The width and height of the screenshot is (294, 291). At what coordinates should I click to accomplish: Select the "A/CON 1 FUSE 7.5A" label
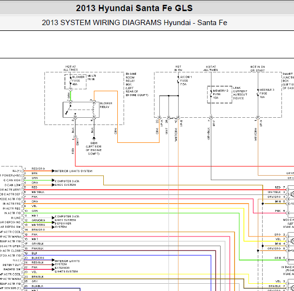186,81
